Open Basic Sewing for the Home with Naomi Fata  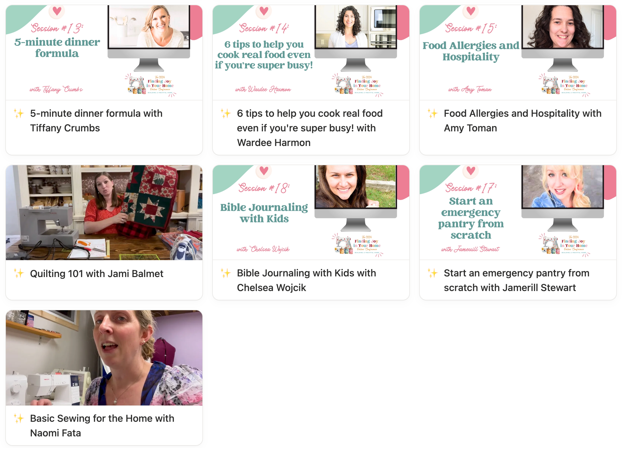coord(102,426)
